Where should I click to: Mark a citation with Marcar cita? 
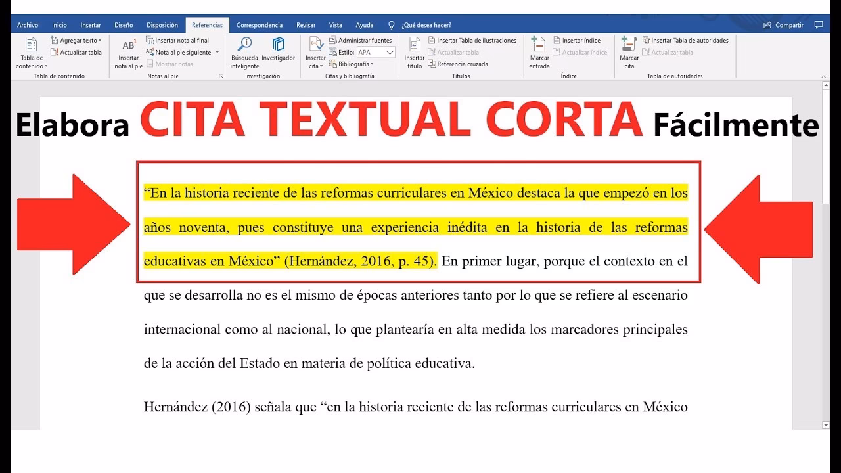click(x=628, y=53)
